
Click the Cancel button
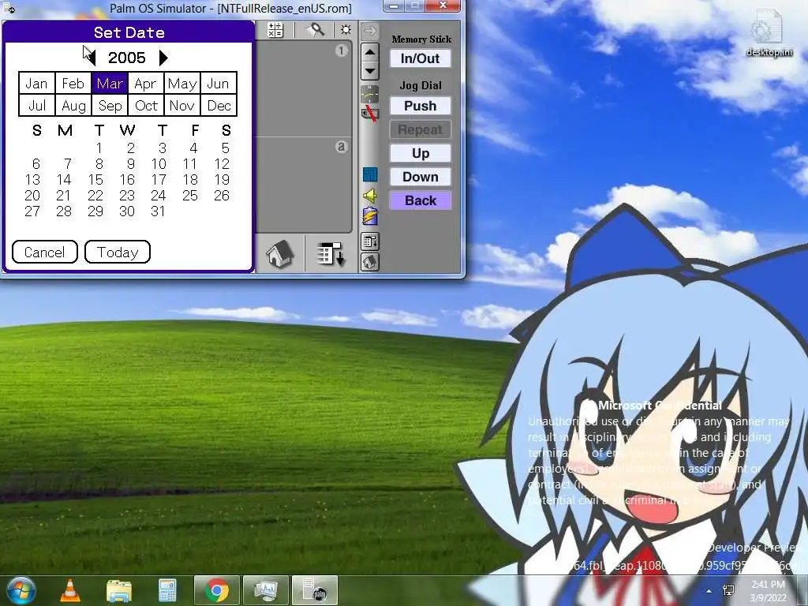(45, 252)
